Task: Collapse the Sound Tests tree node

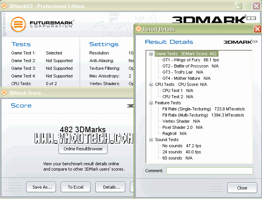Action: click(151, 140)
